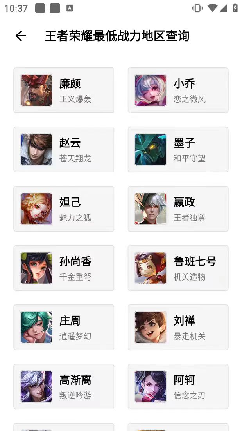Tap the 赵云 avatar image

pyautogui.click(x=36, y=150)
